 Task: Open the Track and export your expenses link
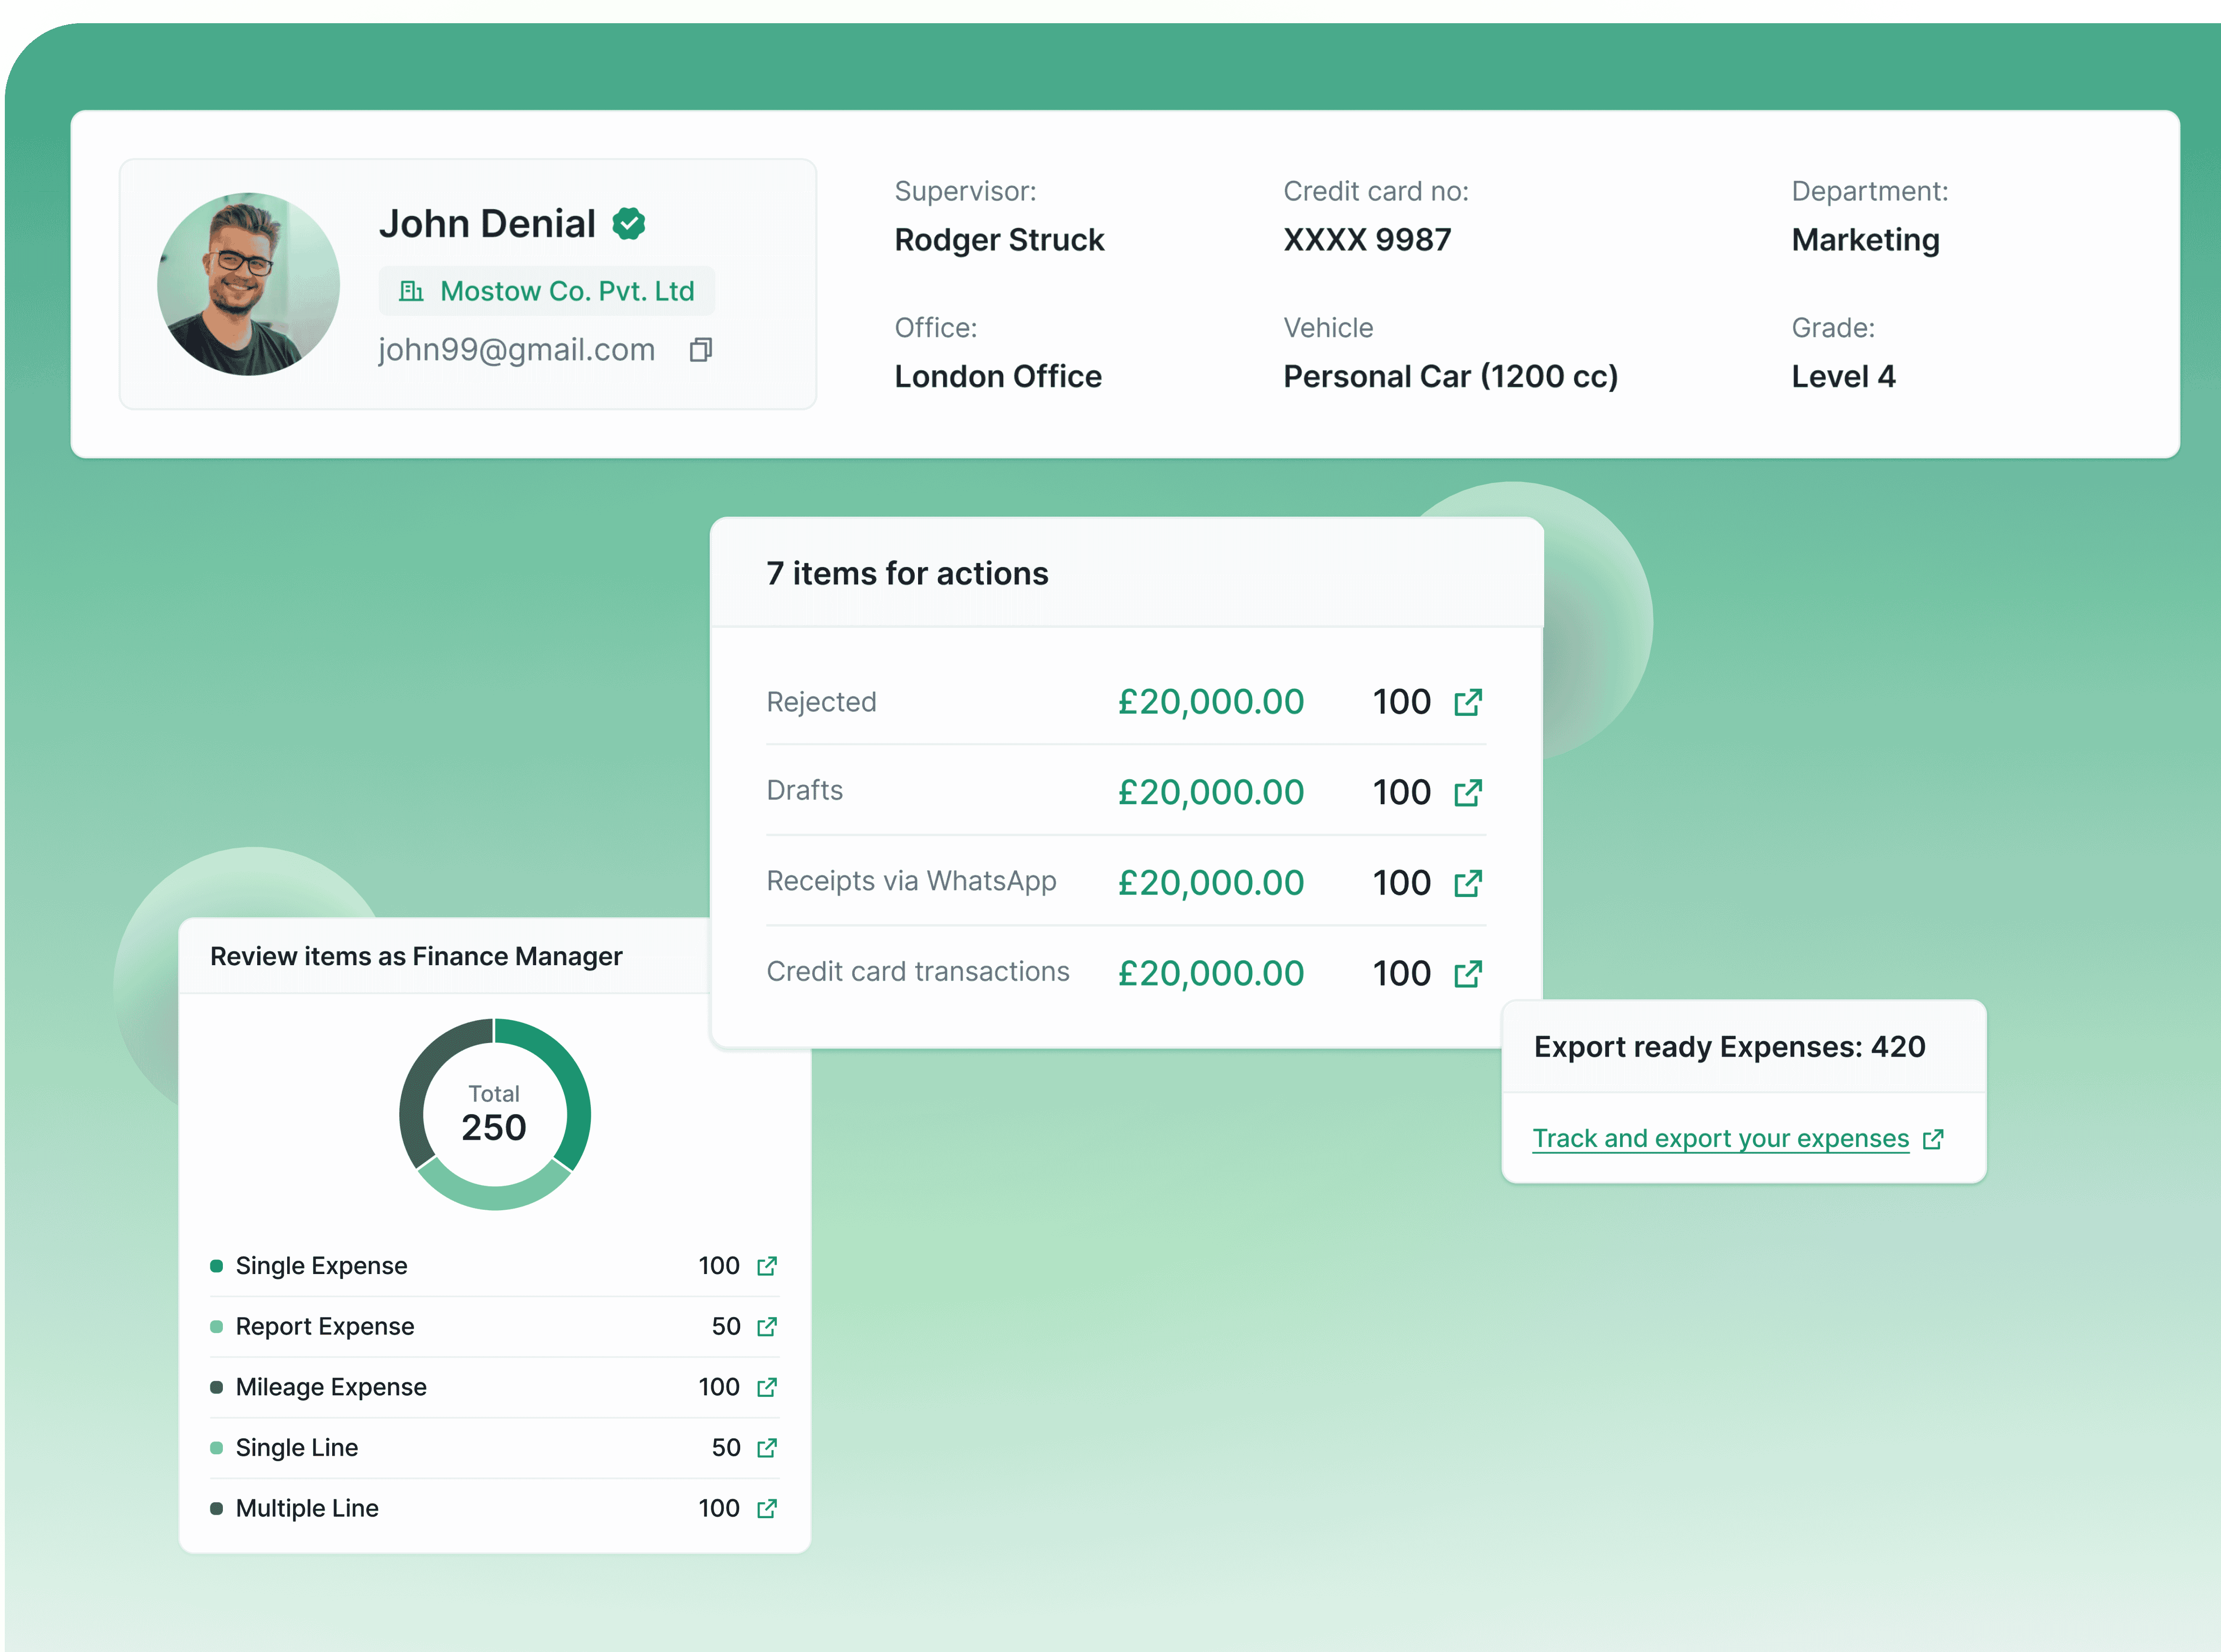1720,1139
